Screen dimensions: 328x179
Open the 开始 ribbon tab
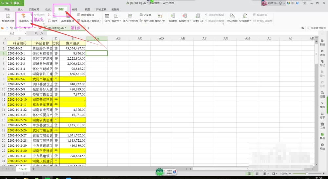7,10
